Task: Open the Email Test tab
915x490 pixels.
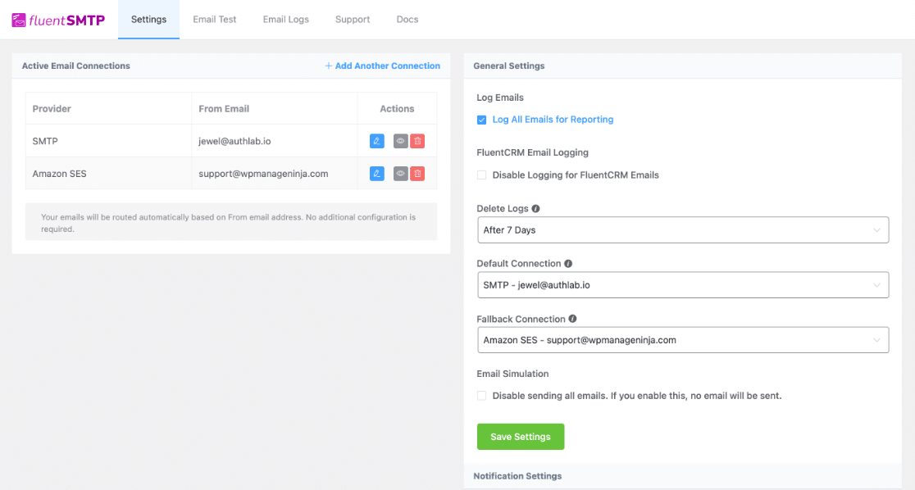Action: click(x=215, y=19)
